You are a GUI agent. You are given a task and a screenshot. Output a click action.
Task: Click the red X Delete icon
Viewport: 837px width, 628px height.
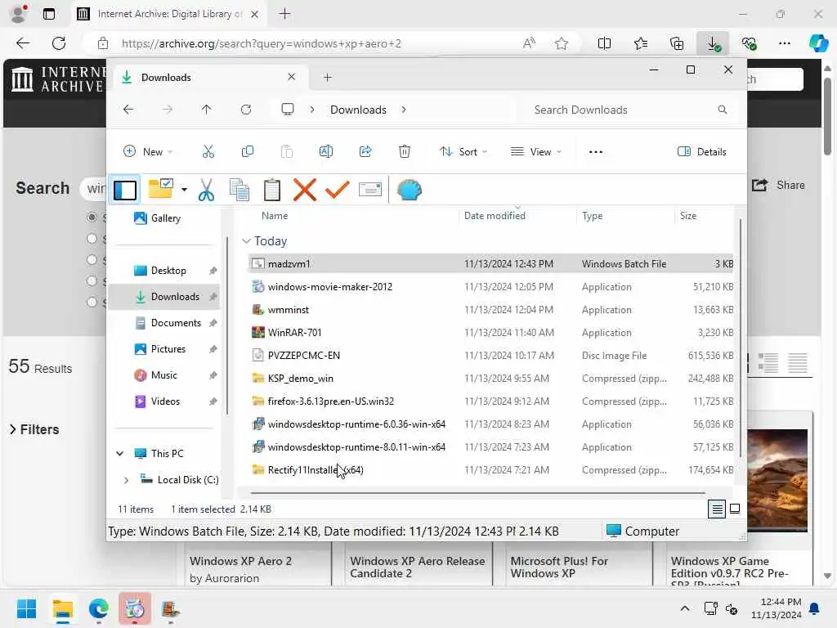click(304, 190)
